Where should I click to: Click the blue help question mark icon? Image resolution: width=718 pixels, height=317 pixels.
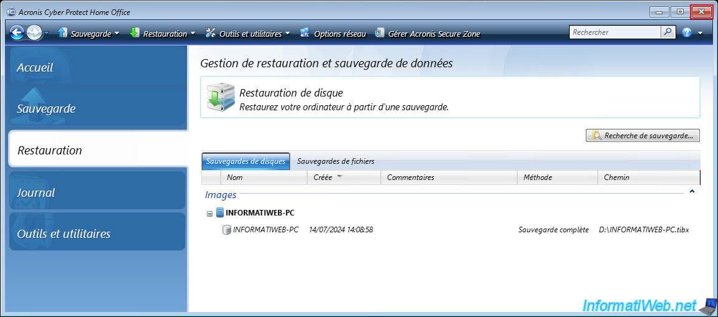[x=687, y=33]
